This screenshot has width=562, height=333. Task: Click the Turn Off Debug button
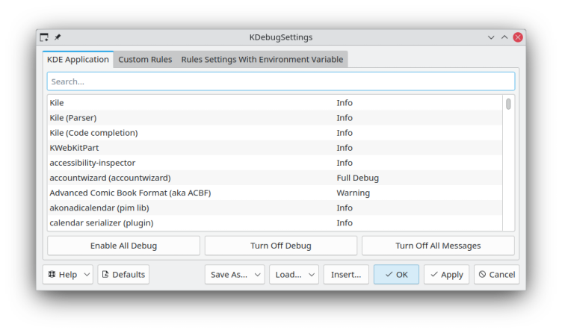pos(281,246)
